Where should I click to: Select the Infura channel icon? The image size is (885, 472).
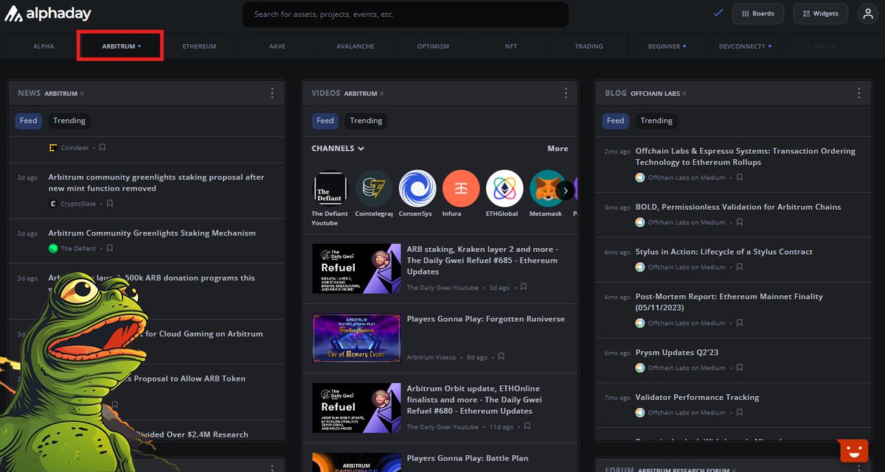[461, 189]
